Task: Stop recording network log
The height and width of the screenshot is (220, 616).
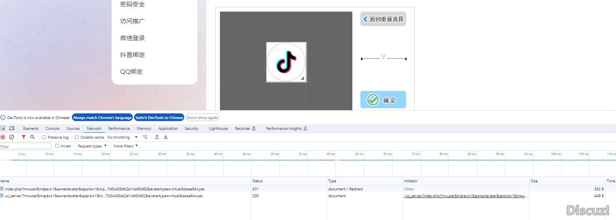Action: [x=3, y=137]
